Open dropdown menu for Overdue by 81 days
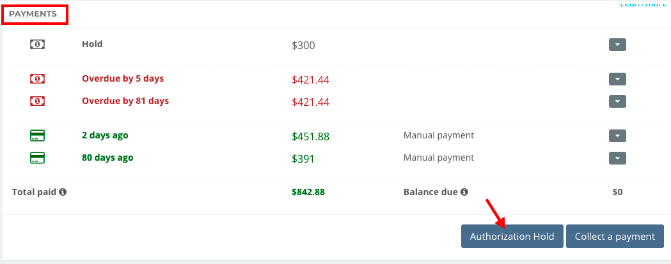671x264 pixels. coord(617,101)
